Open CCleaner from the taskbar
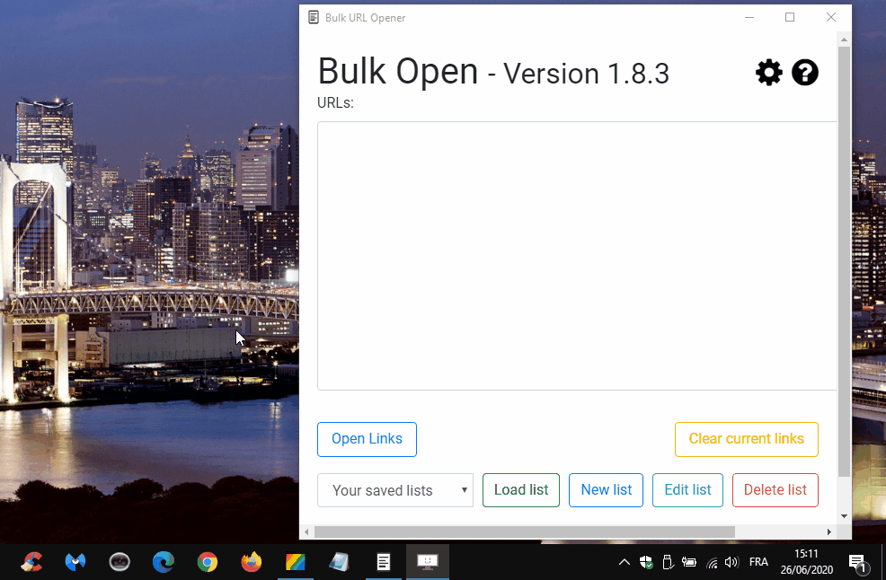This screenshot has height=580, width=886. [x=31, y=562]
